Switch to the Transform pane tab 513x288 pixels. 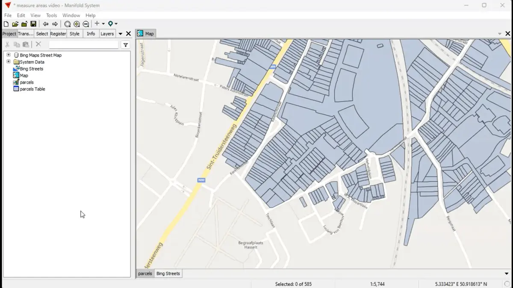click(26, 34)
